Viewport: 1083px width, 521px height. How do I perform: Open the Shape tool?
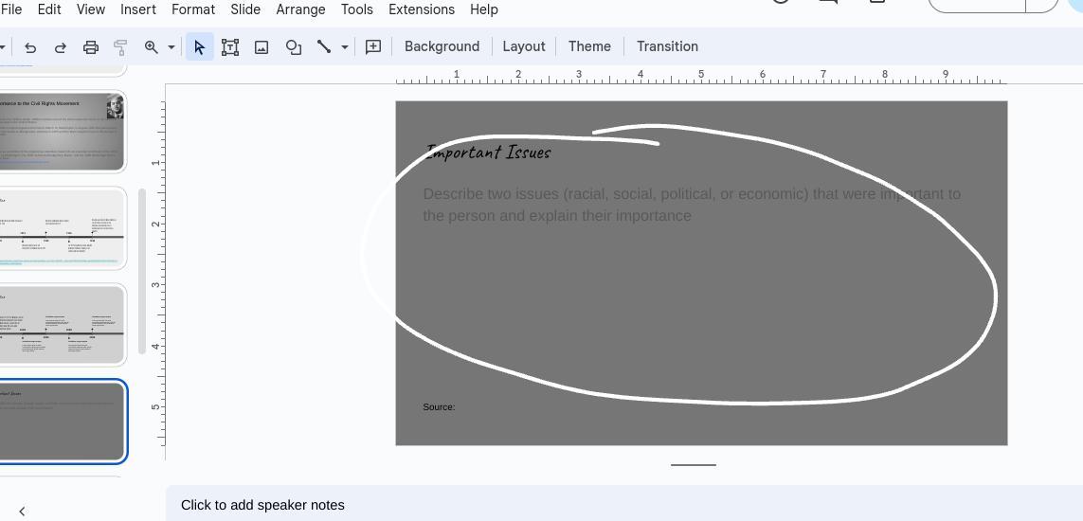(294, 46)
